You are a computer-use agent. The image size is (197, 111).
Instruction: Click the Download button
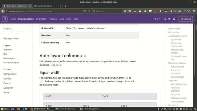click(x=186, y=19)
